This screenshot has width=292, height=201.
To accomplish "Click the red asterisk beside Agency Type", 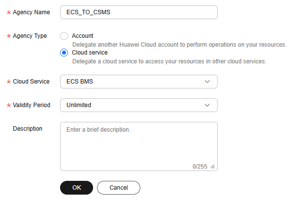I will [9, 36].
